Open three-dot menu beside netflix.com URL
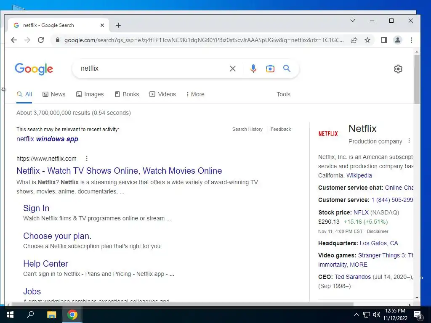 pos(87,159)
